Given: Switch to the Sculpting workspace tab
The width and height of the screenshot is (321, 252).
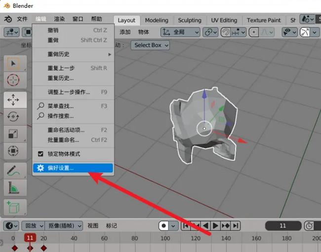Looking at the screenshot, I should click(x=189, y=20).
